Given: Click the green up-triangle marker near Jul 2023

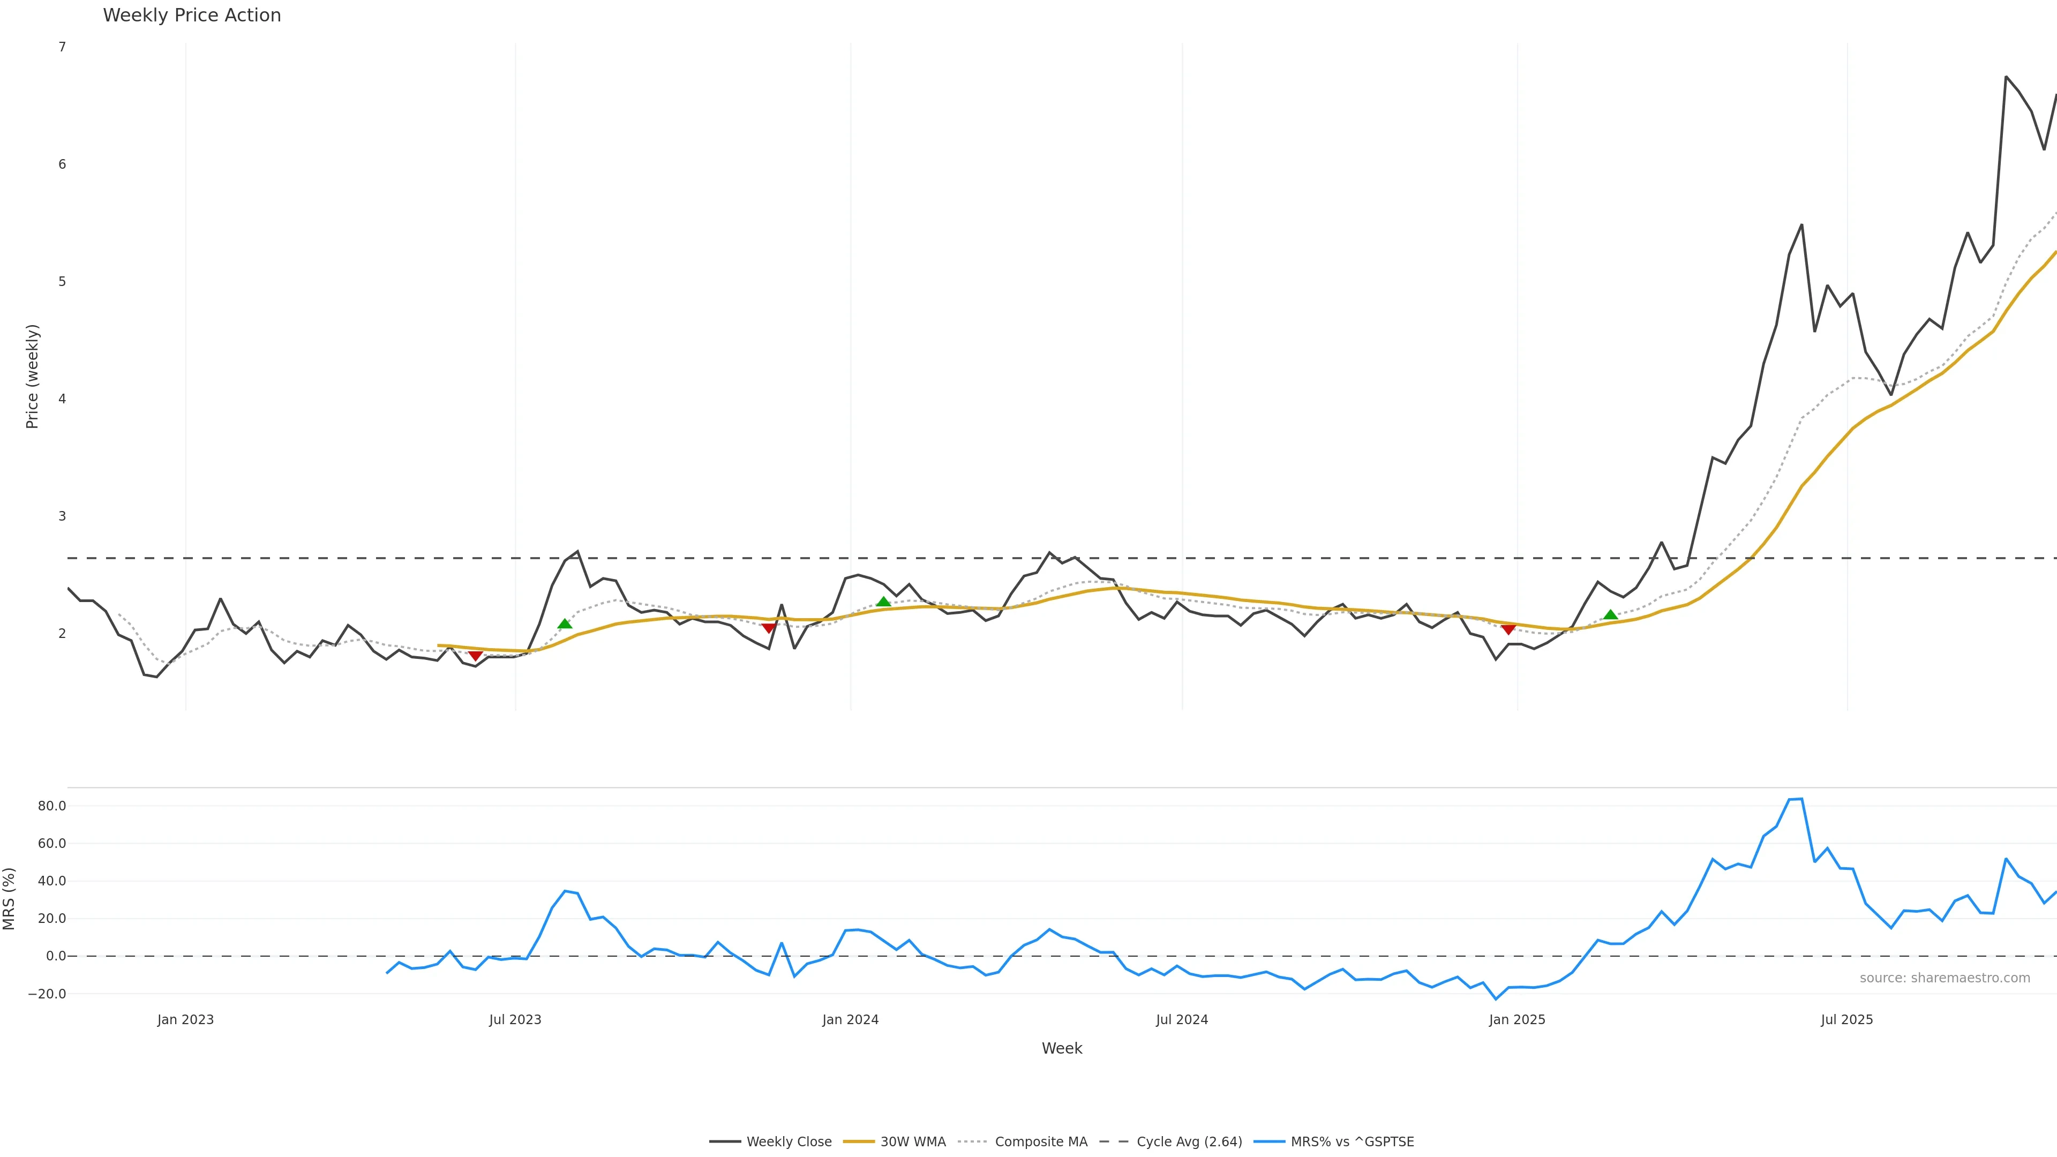Looking at the screenshot, I should click(x=565, y=623).
